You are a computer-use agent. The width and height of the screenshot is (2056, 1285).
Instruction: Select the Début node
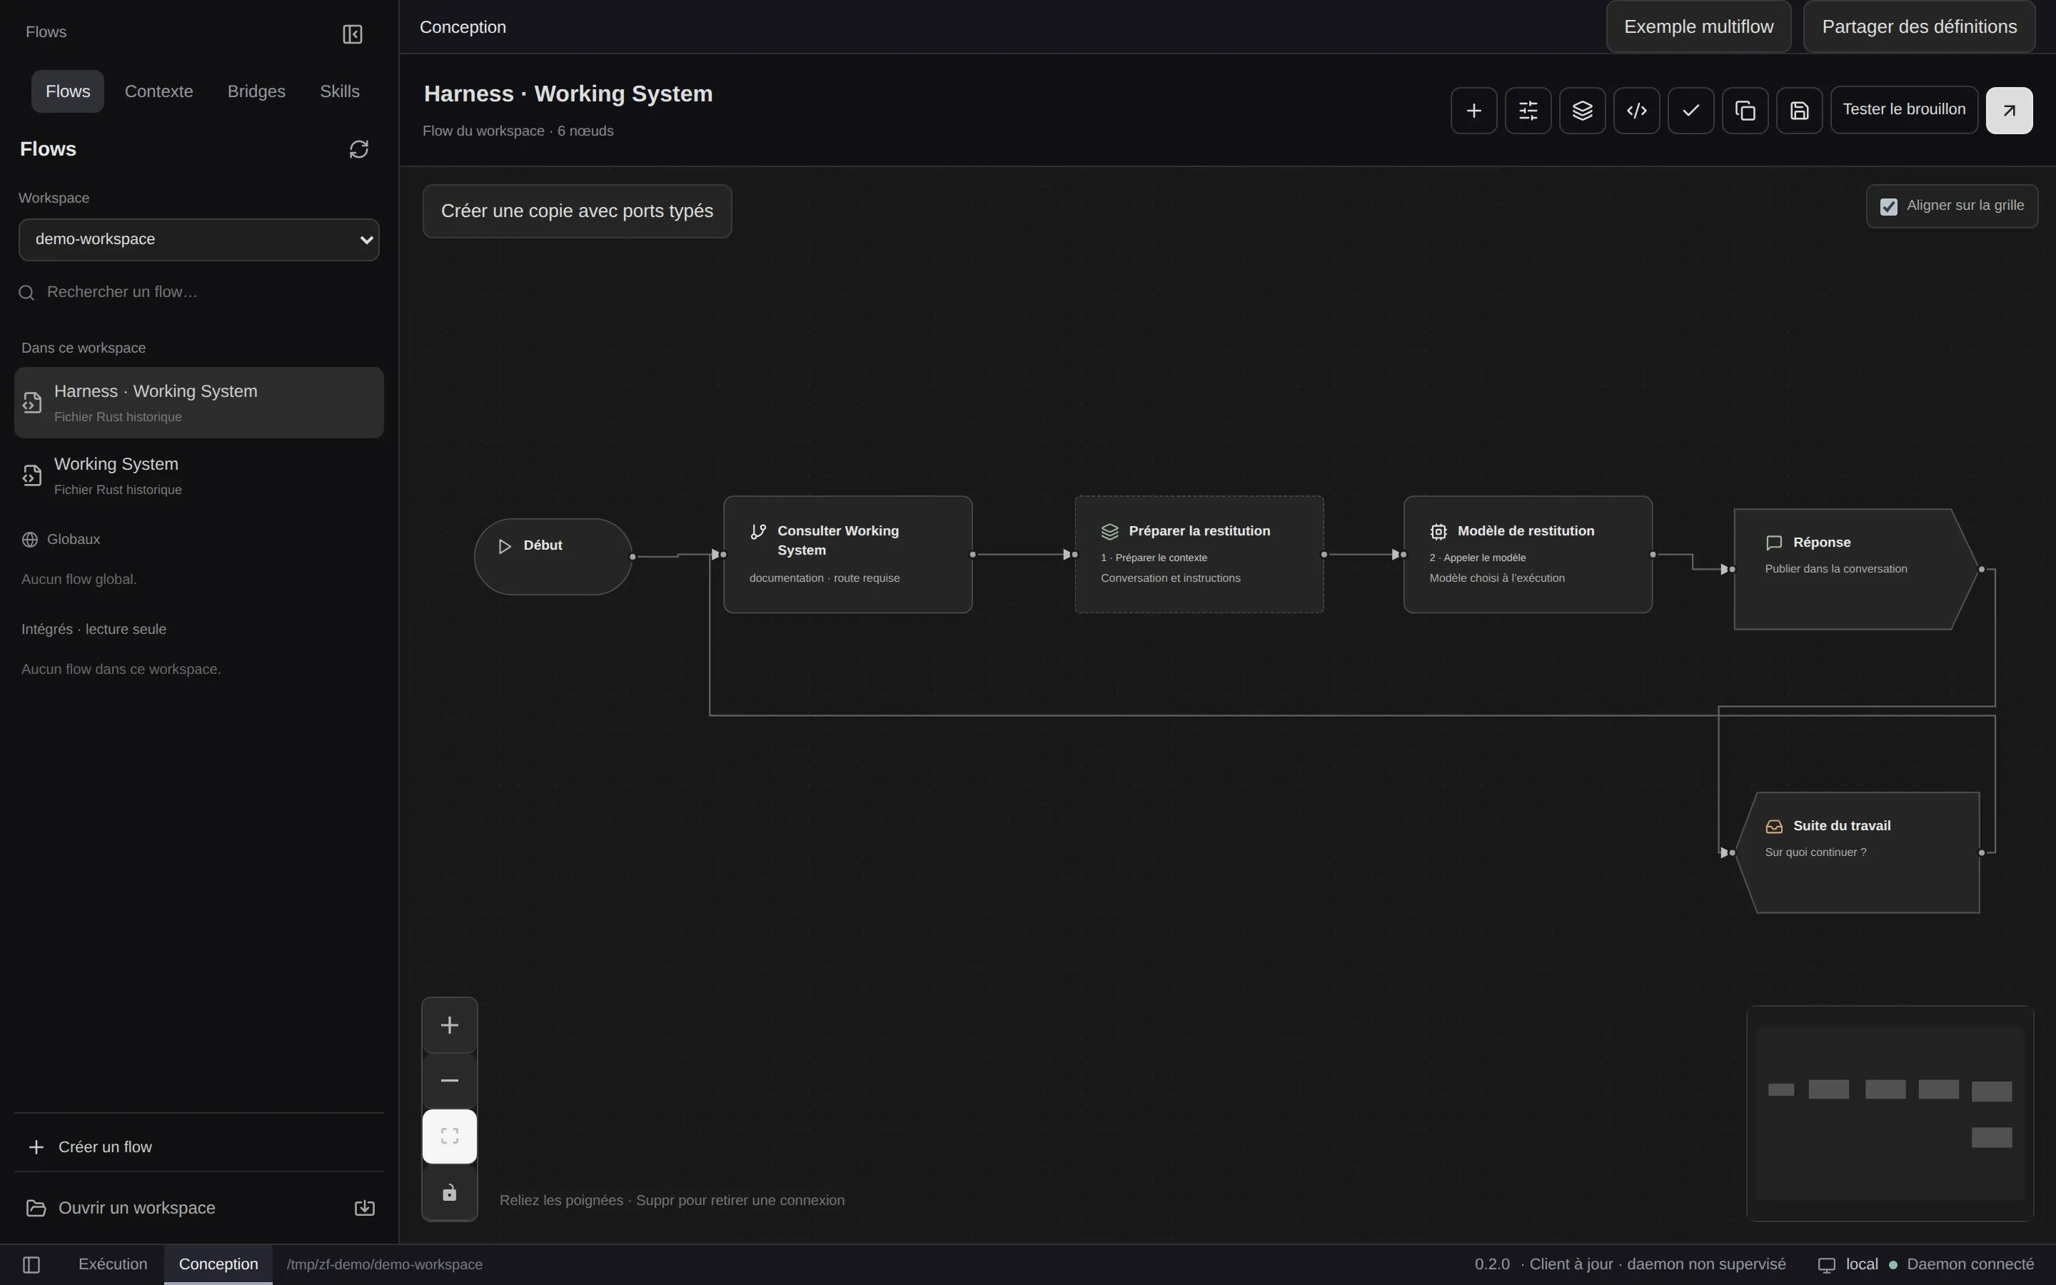coord(553,557)
